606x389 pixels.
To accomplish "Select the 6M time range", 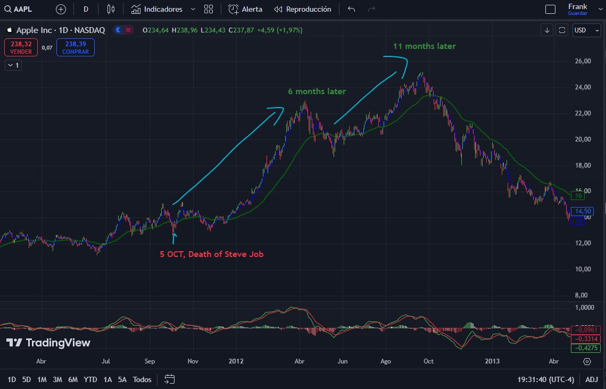I will coord(73,379).
